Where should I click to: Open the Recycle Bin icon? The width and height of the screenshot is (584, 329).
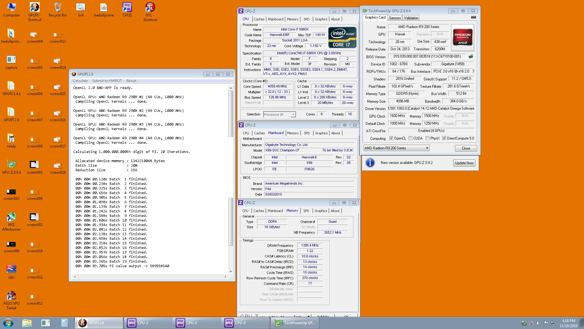click(58, 10)
